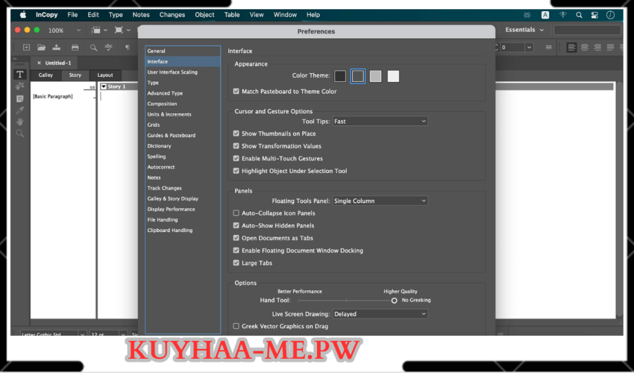Open the Live Screen Drawing dropdown
The height and width of the screenshot is (373, 634).
(x=380, y=314)
